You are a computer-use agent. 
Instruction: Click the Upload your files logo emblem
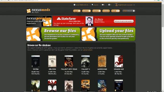coord(89,34)
